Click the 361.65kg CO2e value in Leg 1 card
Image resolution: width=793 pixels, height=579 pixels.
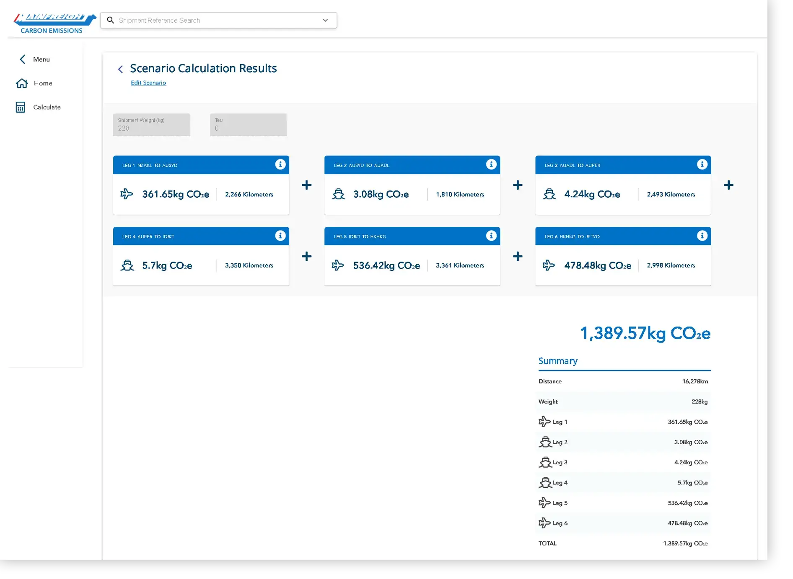(x=175, y=194)
